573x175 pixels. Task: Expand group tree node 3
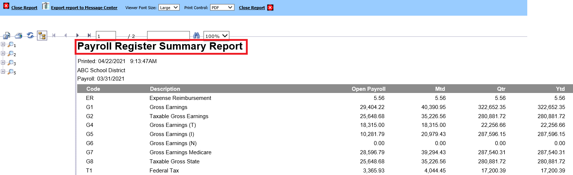[x=3, y=62]
